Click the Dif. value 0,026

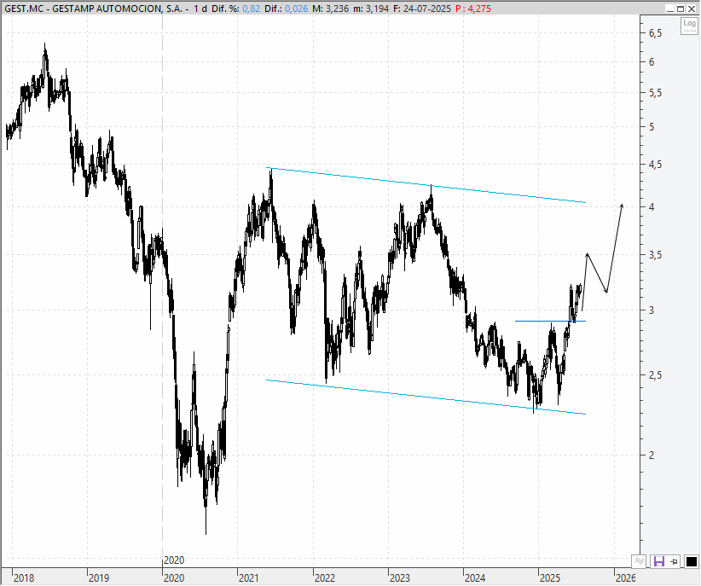point(296,9)
